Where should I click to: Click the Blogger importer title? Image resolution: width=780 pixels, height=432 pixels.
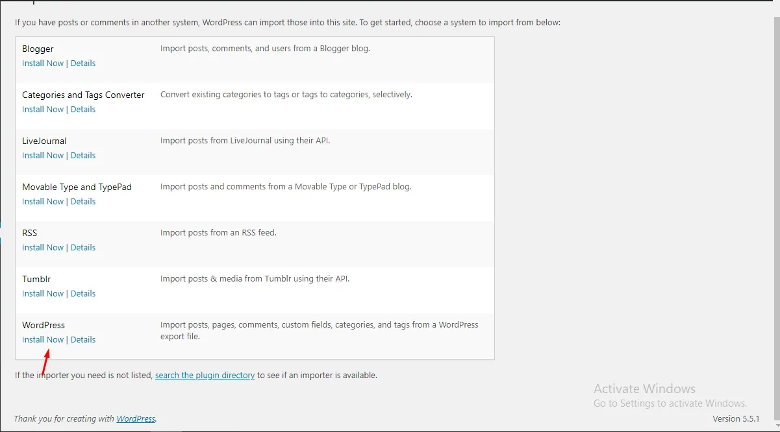coord(38,49)
